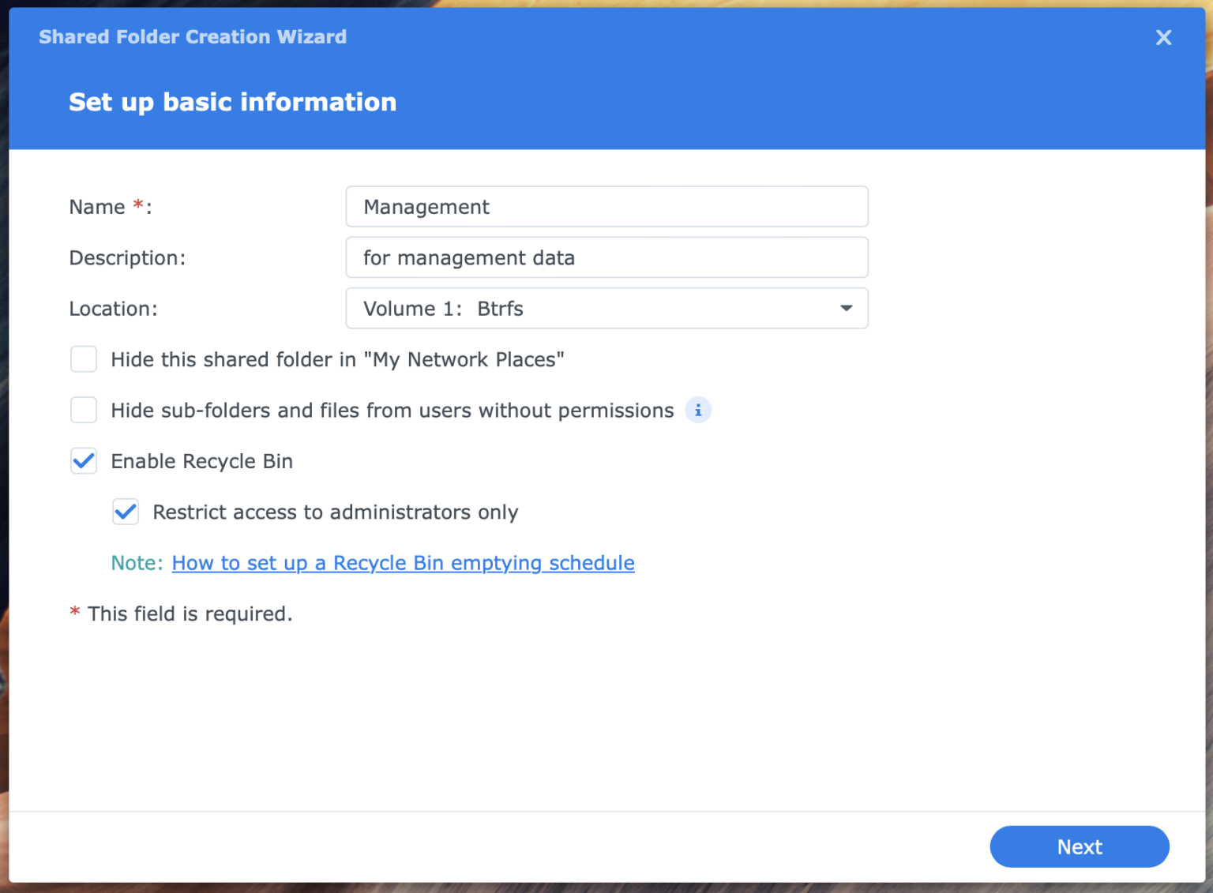Click the Management text in Name field
Viewport: 1213px width, 893px height.
pos(426,206)
